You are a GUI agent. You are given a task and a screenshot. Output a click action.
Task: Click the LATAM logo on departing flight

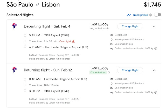(15, 26)
